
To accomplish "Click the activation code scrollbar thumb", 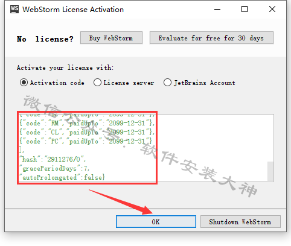I will (x=270, y=171).
